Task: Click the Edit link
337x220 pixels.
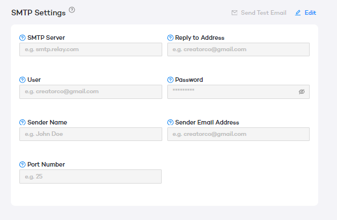Action: tap(310, 13)
